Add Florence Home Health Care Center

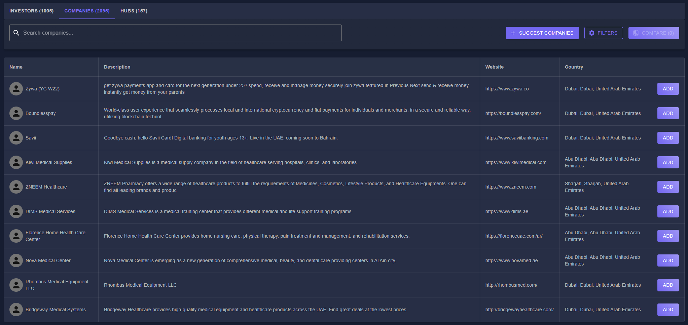(x=668, y=236)
